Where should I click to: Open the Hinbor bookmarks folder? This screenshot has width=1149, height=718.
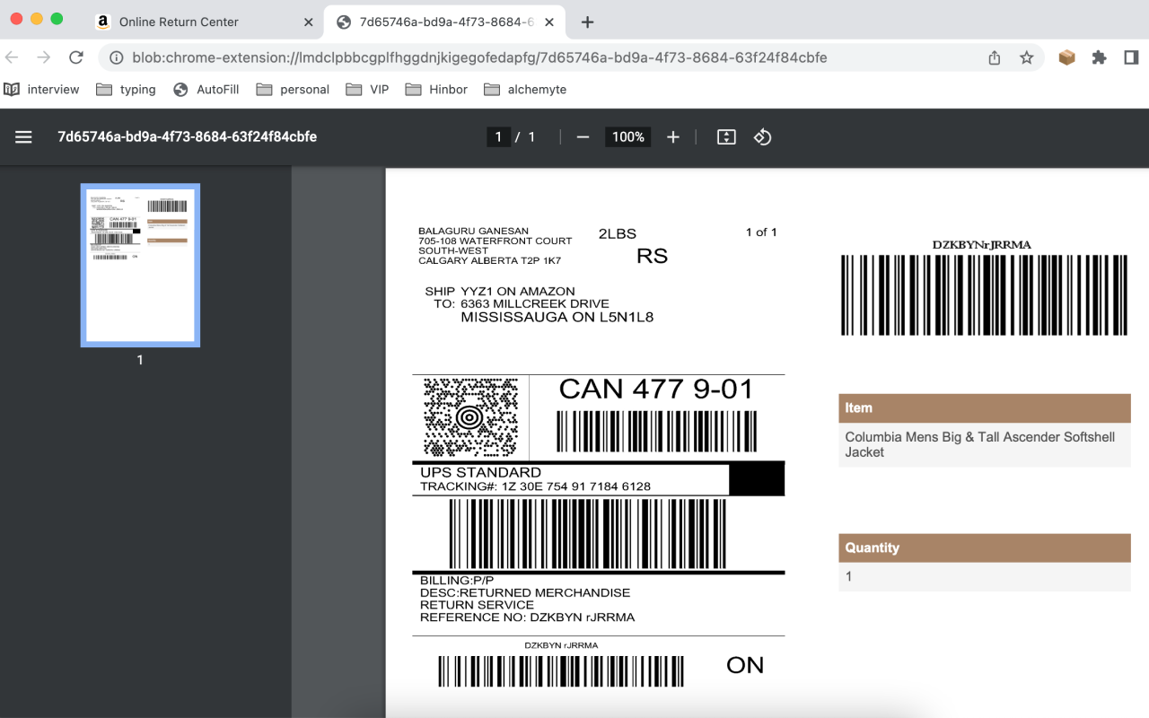[436, 89]
